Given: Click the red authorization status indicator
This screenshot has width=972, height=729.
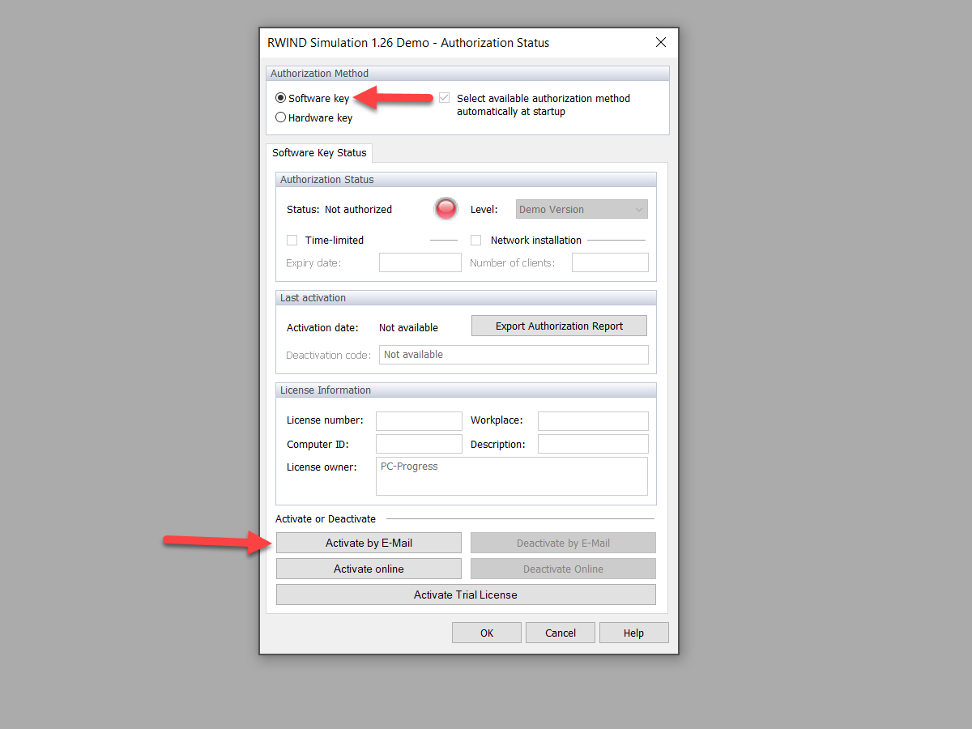Looking at the screenshot, I should pyautogui.click(x=446, y=208).
